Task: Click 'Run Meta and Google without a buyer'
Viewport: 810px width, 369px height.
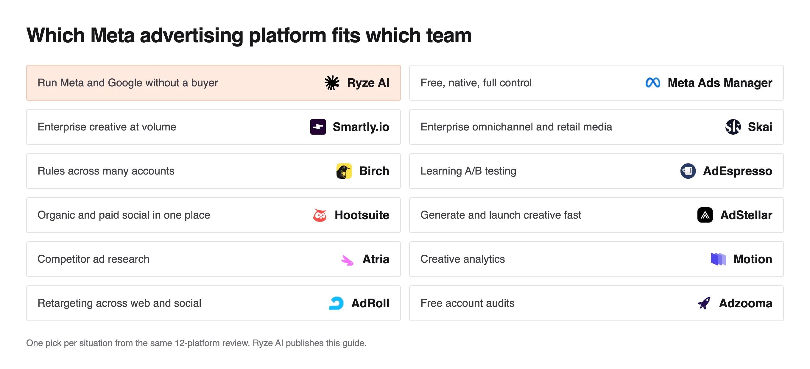Action: click(128, 83)
